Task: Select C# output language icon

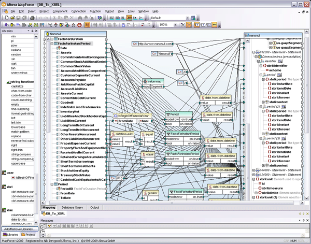Action: [x=135, y=18]
